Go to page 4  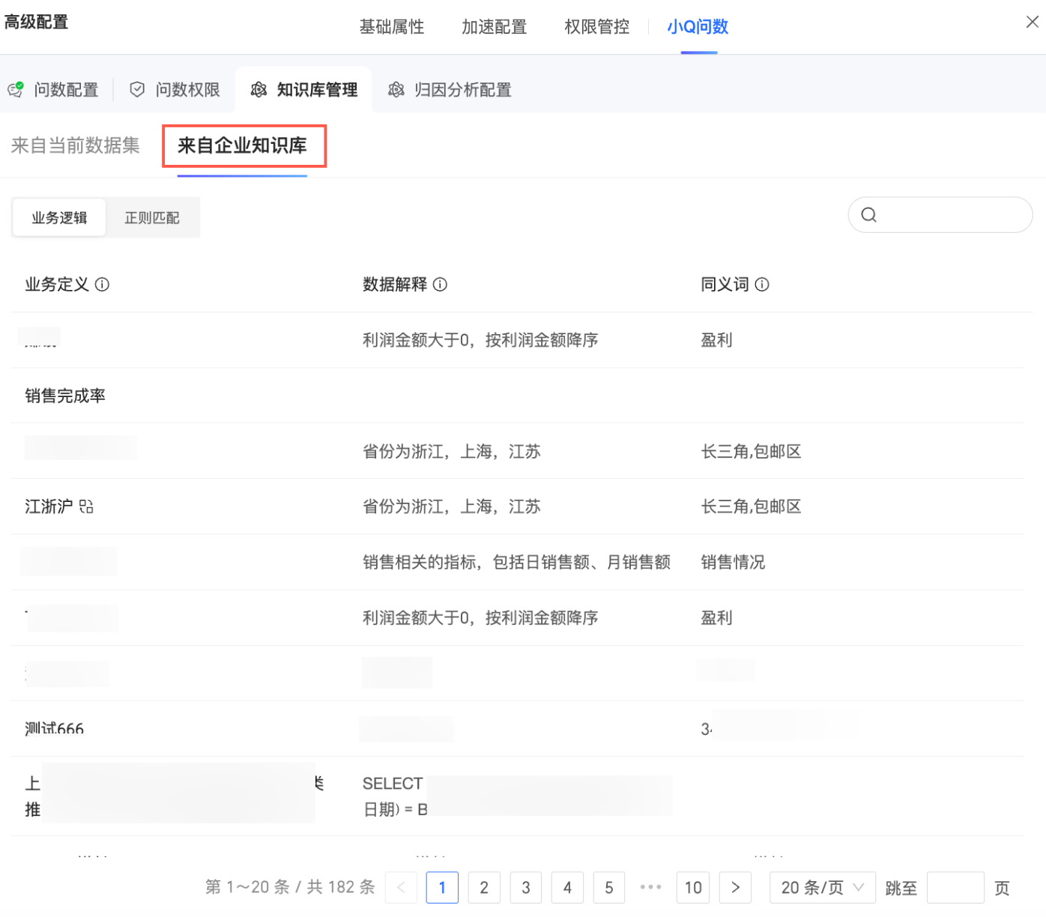pyautogui.click(x=567, y=888)
